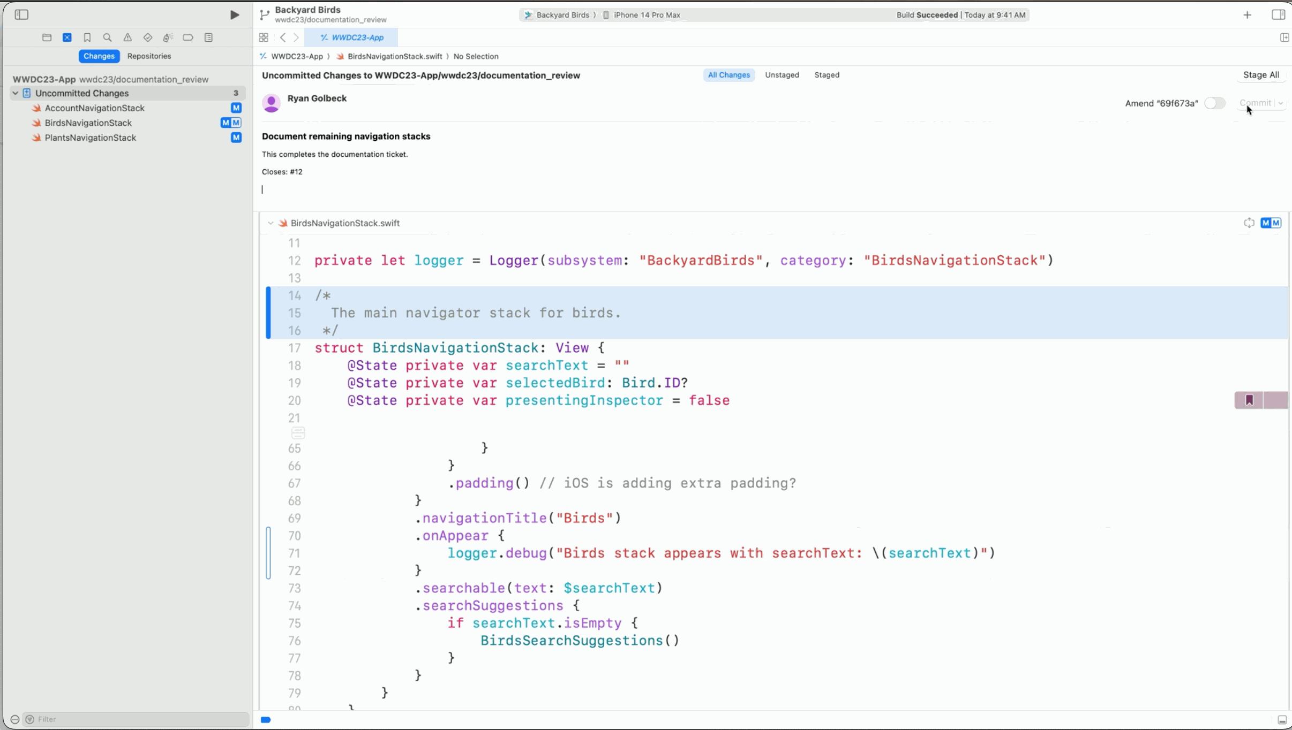Select BirdsNavigationStack file in sidebar
The width and height of the screenshot is (1292, 730).
pyautogui.click(x=88, y=123)
